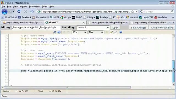Open the Facebook bookmark
The image size is (176, 99).
point(25,17)
